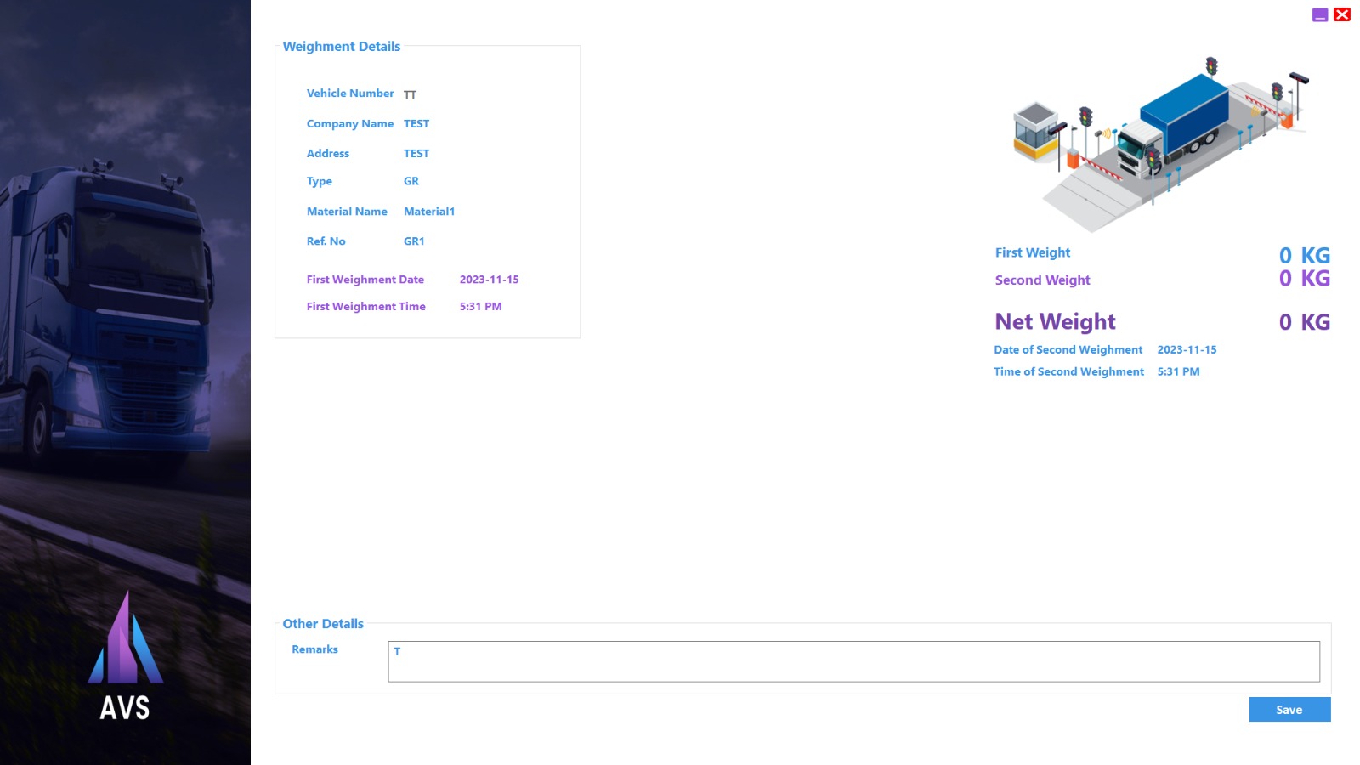
Task: Click the AVS logo in sidebar
Action: point(125,656)
